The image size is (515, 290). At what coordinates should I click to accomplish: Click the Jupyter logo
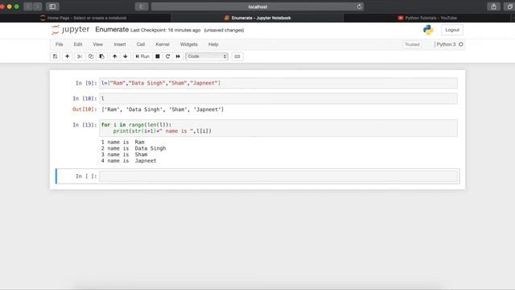71,30
